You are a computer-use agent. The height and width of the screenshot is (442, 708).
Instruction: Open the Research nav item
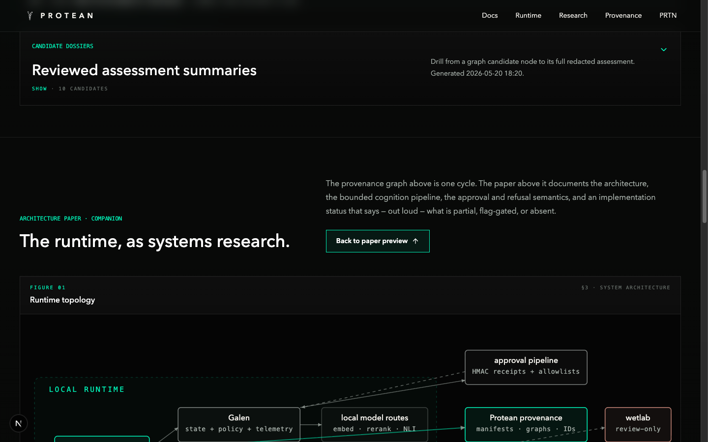click(x=573, y=15)
